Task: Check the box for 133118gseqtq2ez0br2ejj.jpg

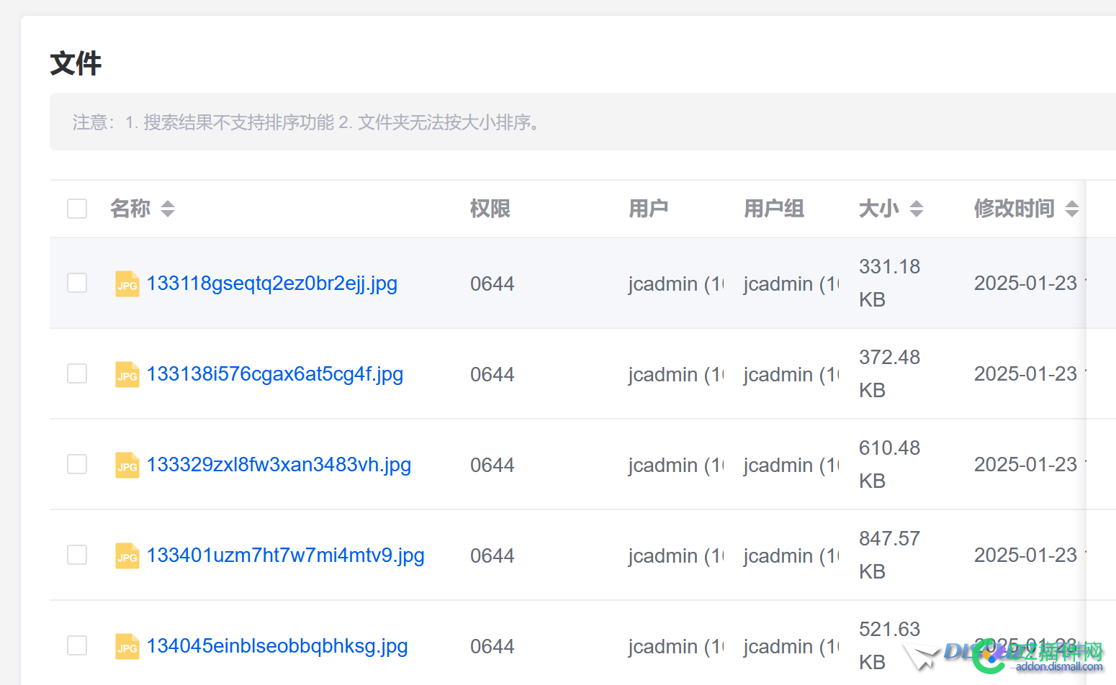Action: [77, 283]
